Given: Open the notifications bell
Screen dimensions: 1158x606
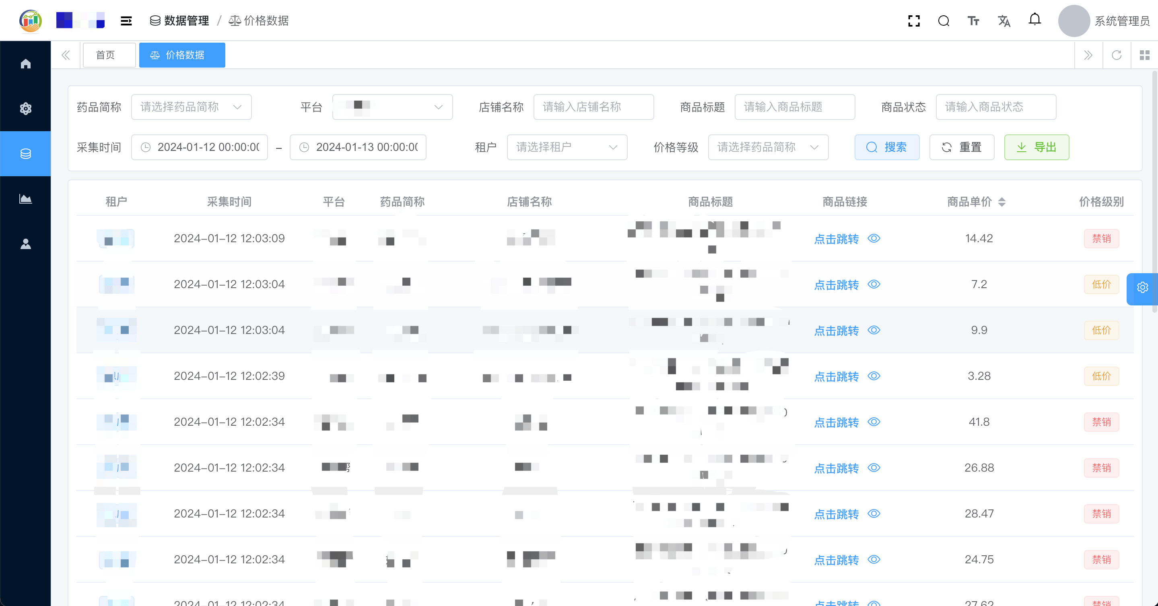Looking at the screenshot, I should coord(1034,20).
